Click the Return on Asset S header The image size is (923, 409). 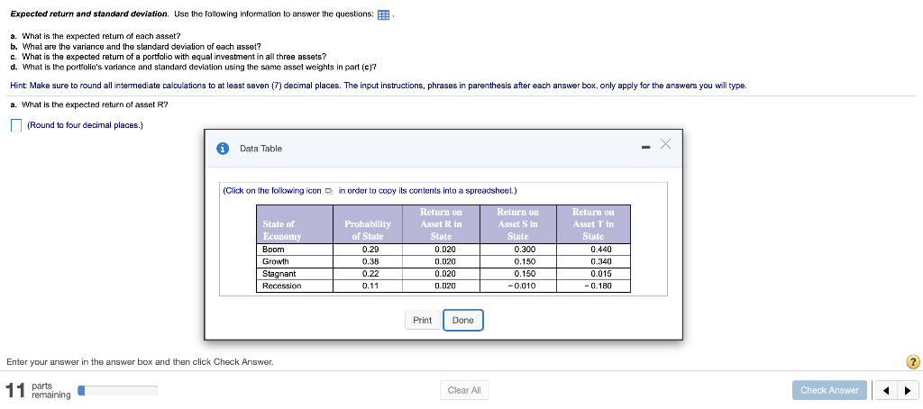point(517,224)
